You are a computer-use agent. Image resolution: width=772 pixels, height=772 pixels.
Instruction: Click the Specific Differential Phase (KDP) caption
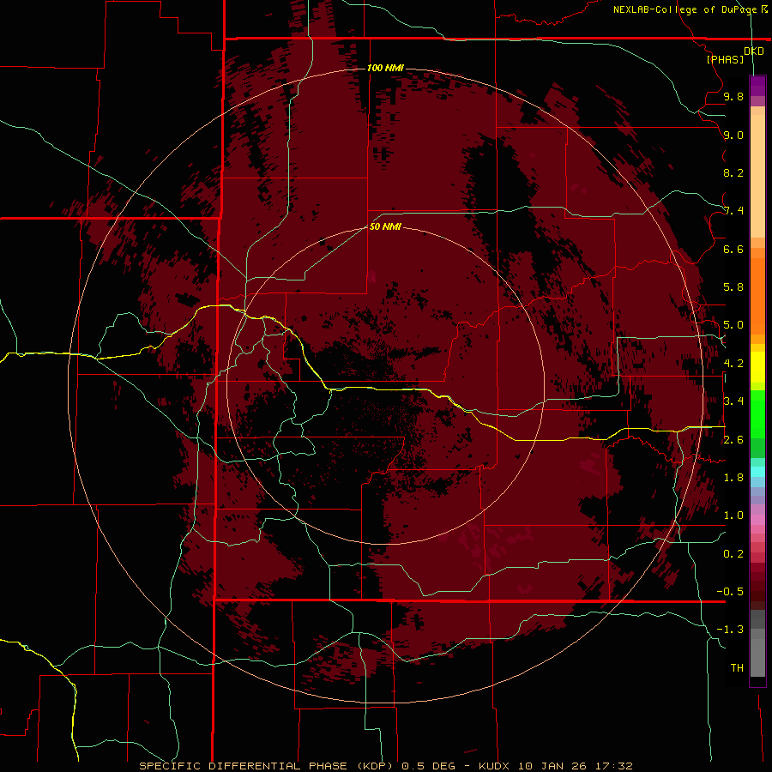point(267,766)
